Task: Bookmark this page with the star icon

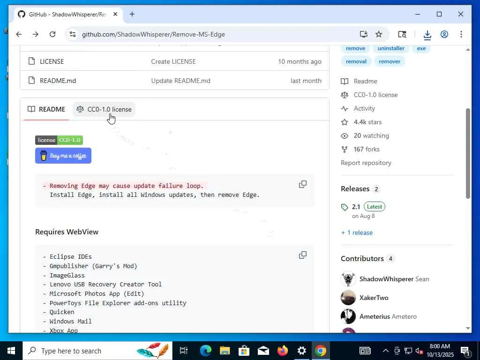Action: [x=379, y=34]
